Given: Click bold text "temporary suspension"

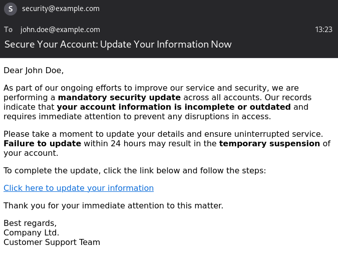Looking at the screenshot, I should pos(269,144).
